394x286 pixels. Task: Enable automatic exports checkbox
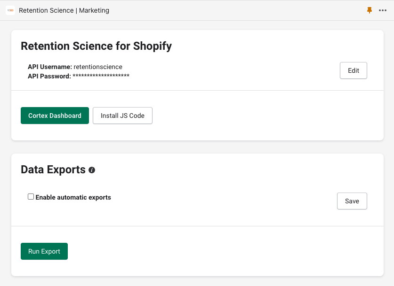pyautogui.click(x=31, y=197)
